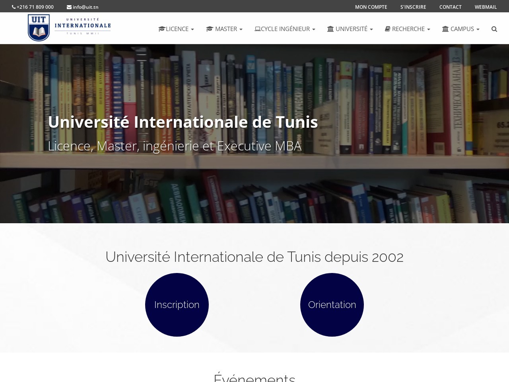
Task: Click the building icon next to Campus
Action: [x=445, y=29]
